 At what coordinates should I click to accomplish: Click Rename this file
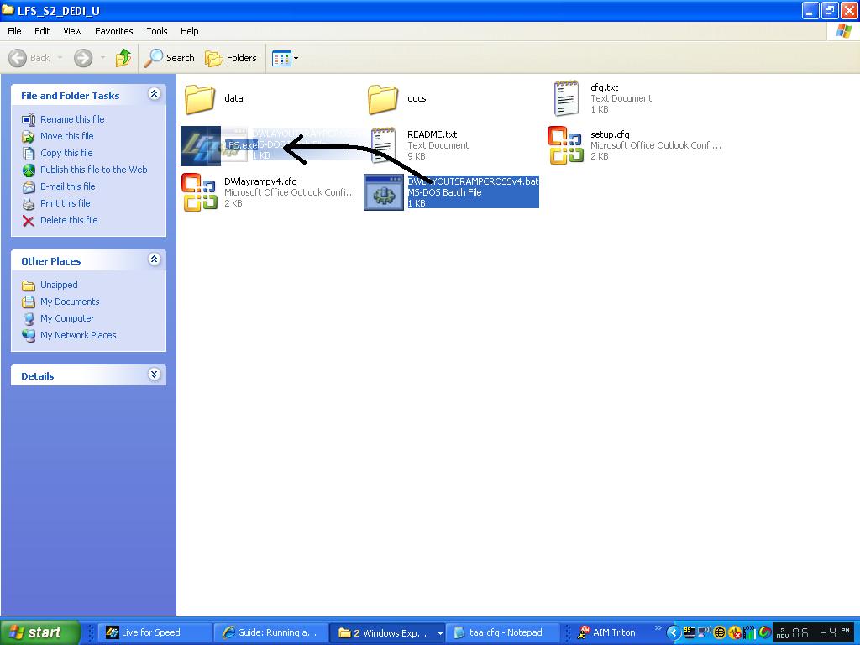pos(72,119)
